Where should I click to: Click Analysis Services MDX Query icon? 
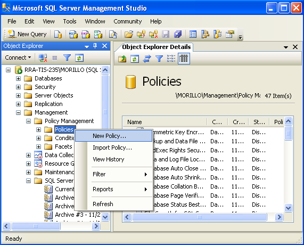point(73,34)
